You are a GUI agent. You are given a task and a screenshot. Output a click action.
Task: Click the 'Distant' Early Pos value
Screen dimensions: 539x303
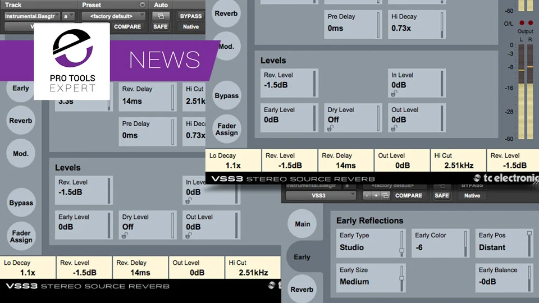click(x=492, y=247)
